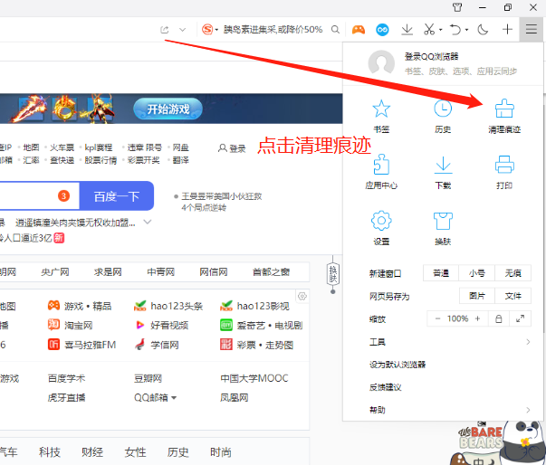Screen dimensions: 546x465
Task: Choose 反馈建议 menu item
Action: coord(385,387)
